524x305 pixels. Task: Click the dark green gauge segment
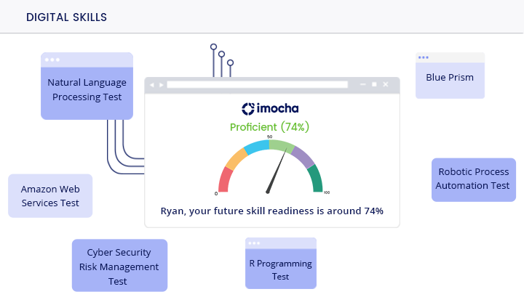pos(315,179)
